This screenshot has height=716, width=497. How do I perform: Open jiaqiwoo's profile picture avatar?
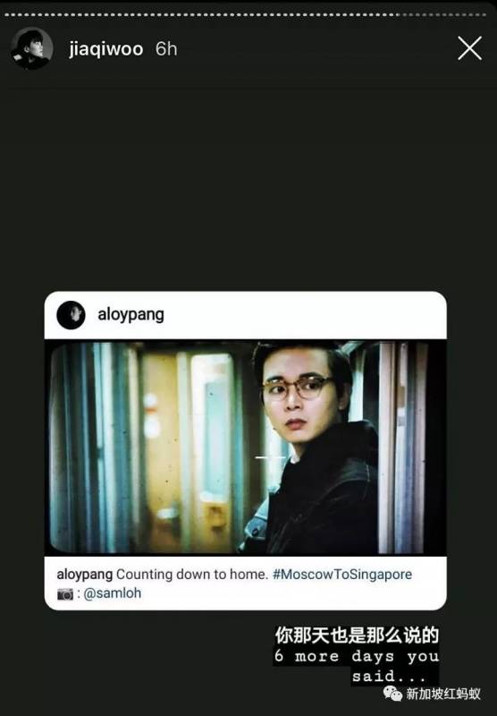click(x=31, y=48)
